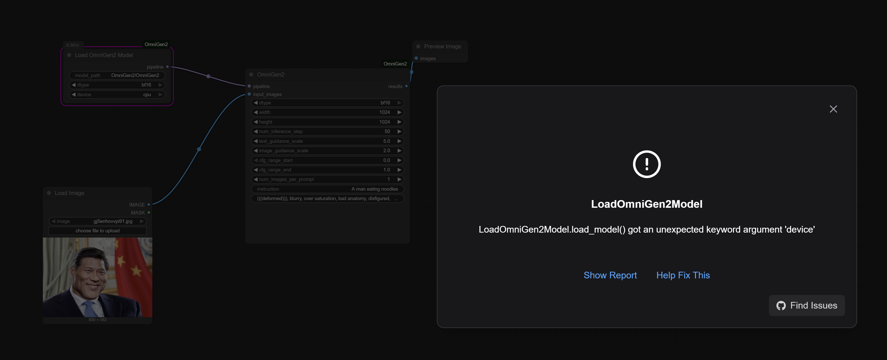Click the Preview Image node title
This screenshot has height=360, width=887.
click(442, 47)
